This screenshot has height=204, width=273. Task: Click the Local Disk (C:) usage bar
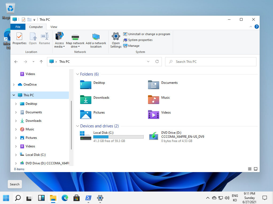click(x=118, y=137)
